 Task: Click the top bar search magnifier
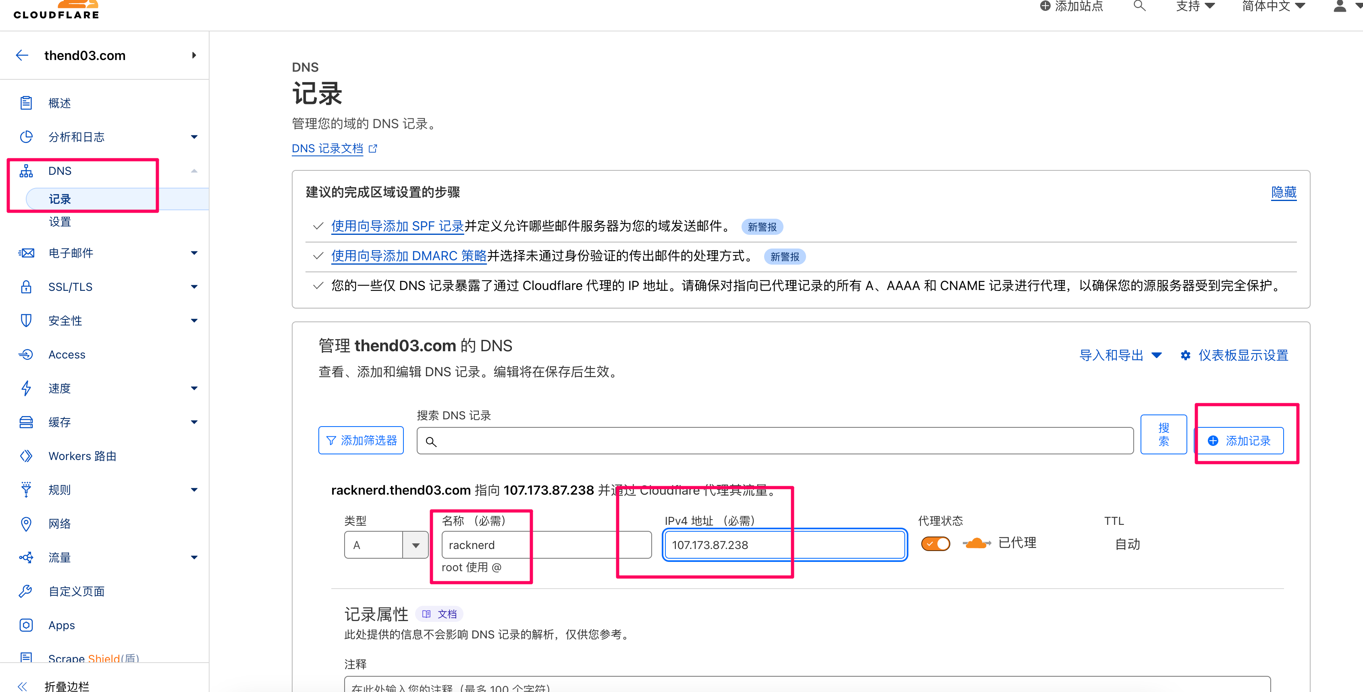click(x=1139, y=6)
